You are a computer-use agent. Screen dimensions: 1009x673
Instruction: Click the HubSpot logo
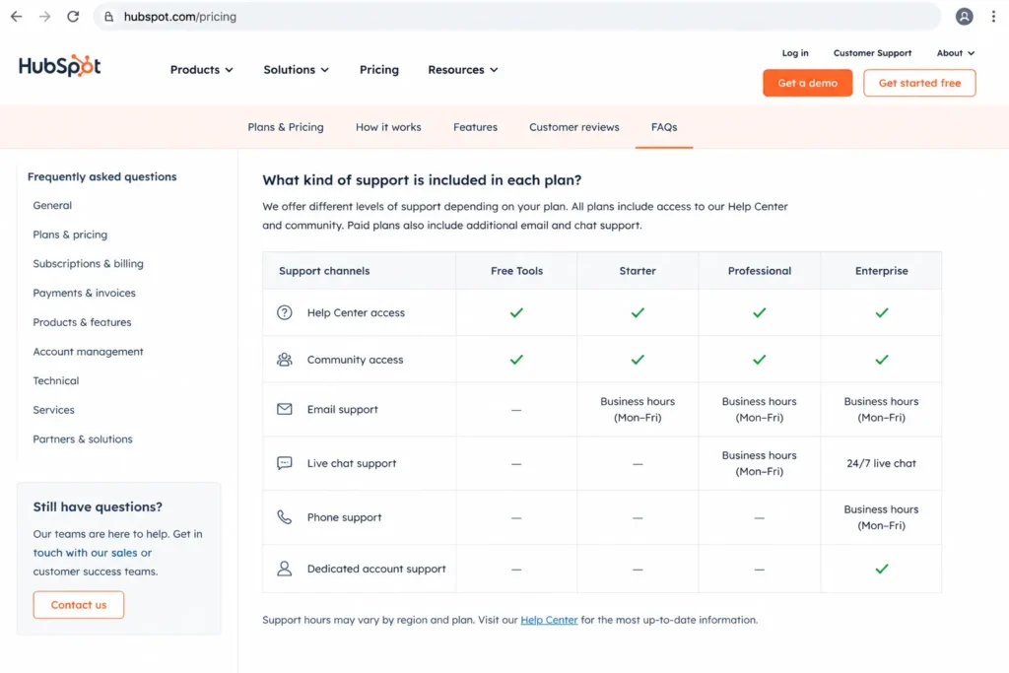pyautogui.click(x=60, y=66)
